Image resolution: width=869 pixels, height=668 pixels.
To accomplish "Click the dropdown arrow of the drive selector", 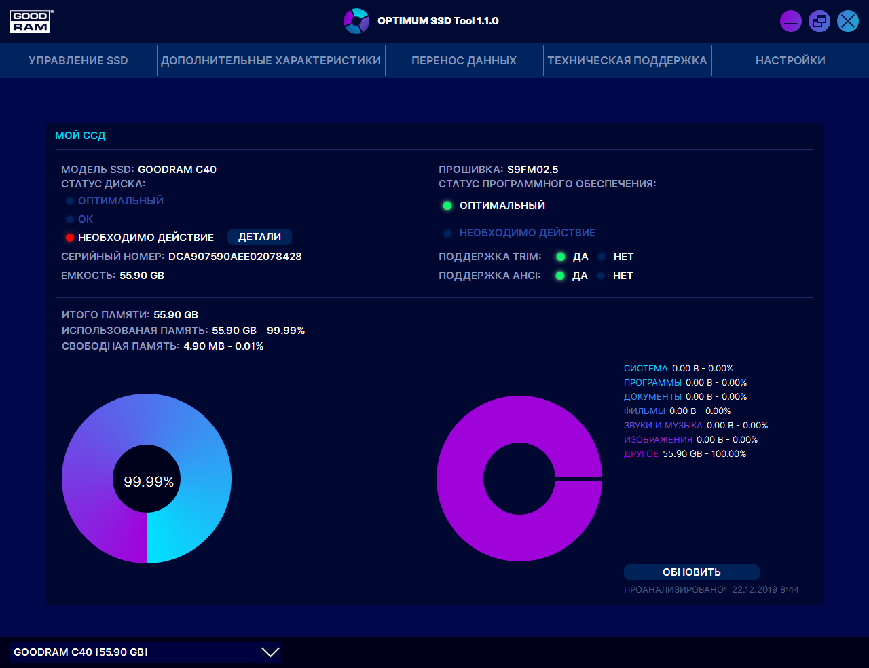I will (270, 652).
